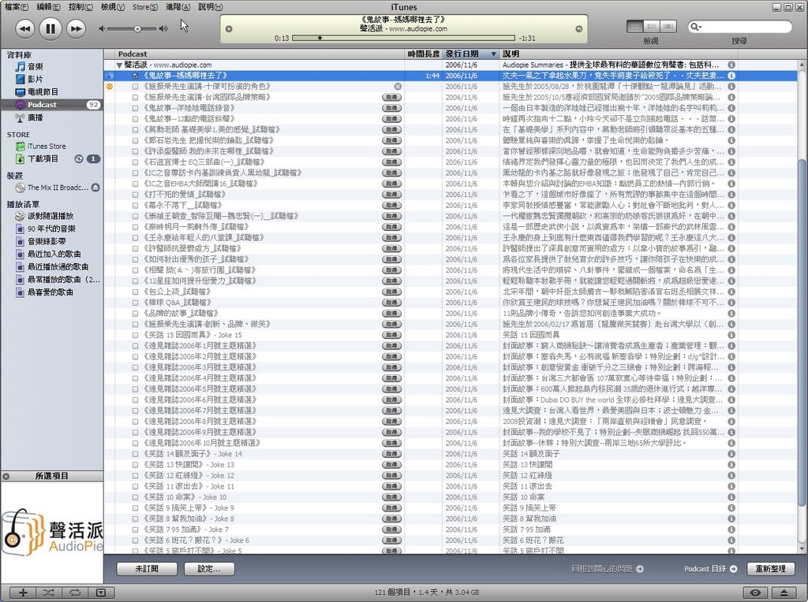This screenshot has height=602, width=808.
Task: Open the Podcast 目錄 link
Action: click(x=710, y=569)
